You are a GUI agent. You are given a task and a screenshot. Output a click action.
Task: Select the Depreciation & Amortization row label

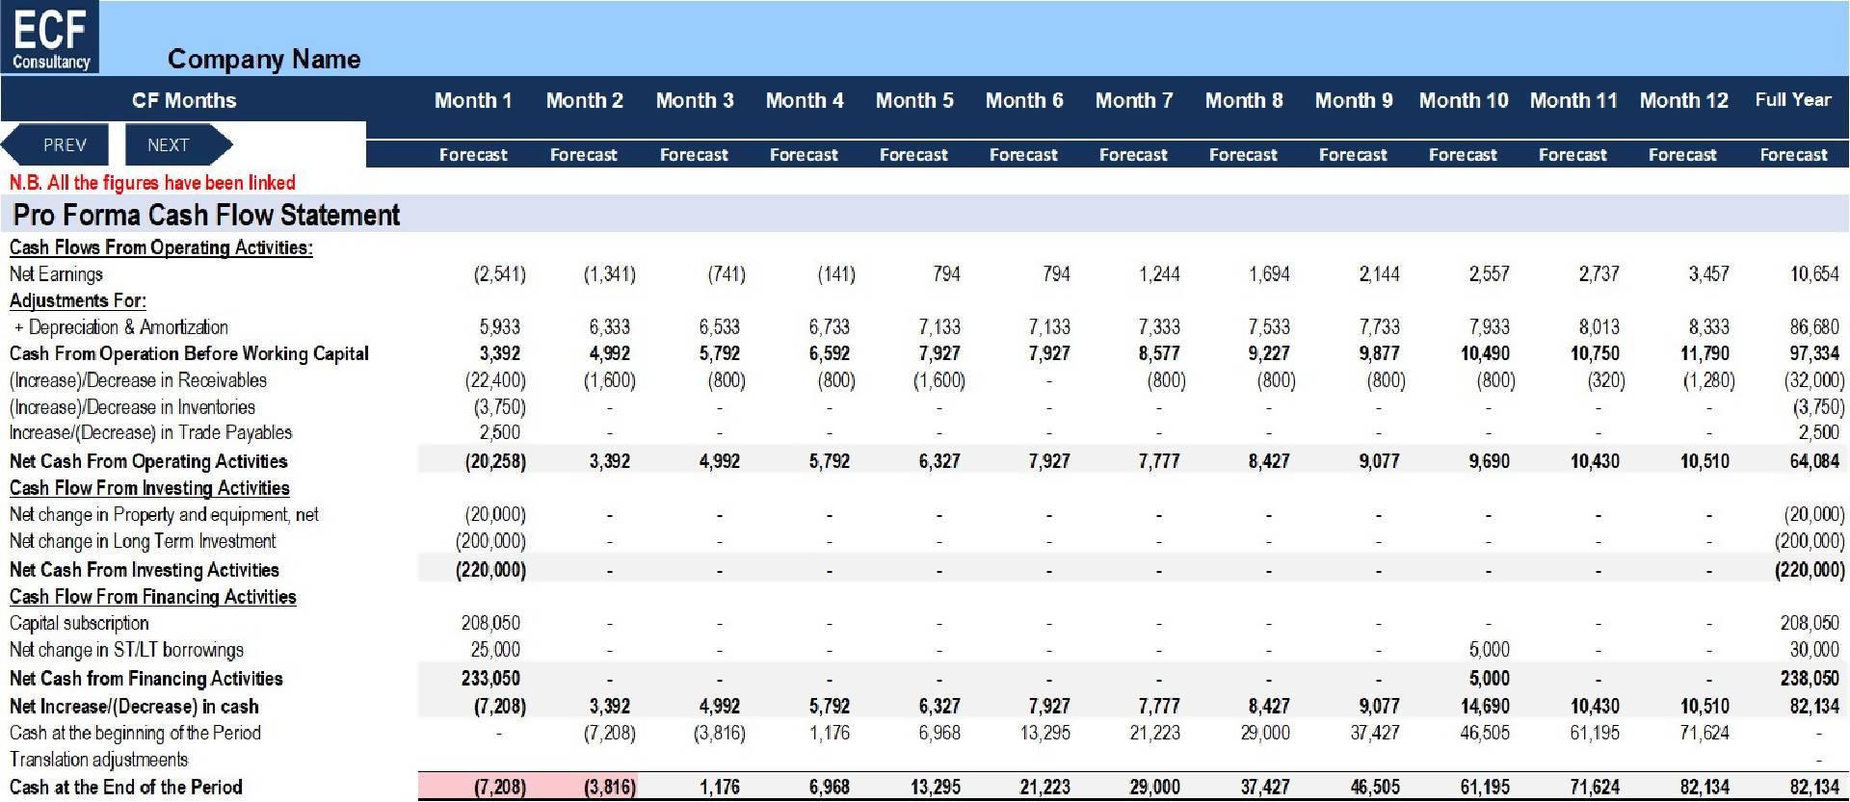(121, 327)
